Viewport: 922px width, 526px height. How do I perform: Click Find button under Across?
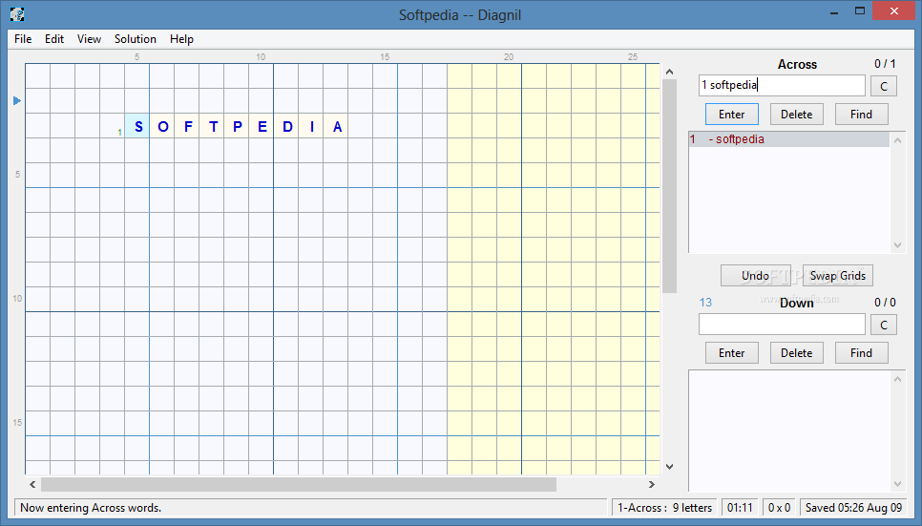[861, 115]
